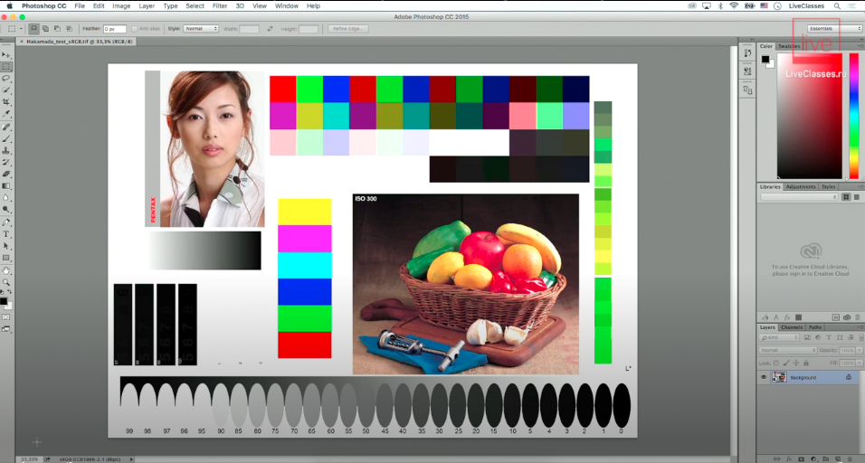Image resolution: width=865 pixels, height=463 pixels.
Task: Switch to the Adjustments tab
Action: pos(801,187)
